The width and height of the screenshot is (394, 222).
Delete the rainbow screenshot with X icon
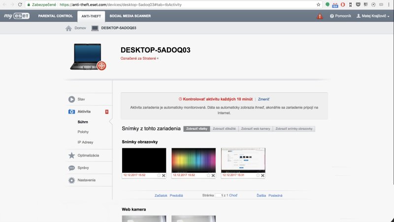click(213, 175)
